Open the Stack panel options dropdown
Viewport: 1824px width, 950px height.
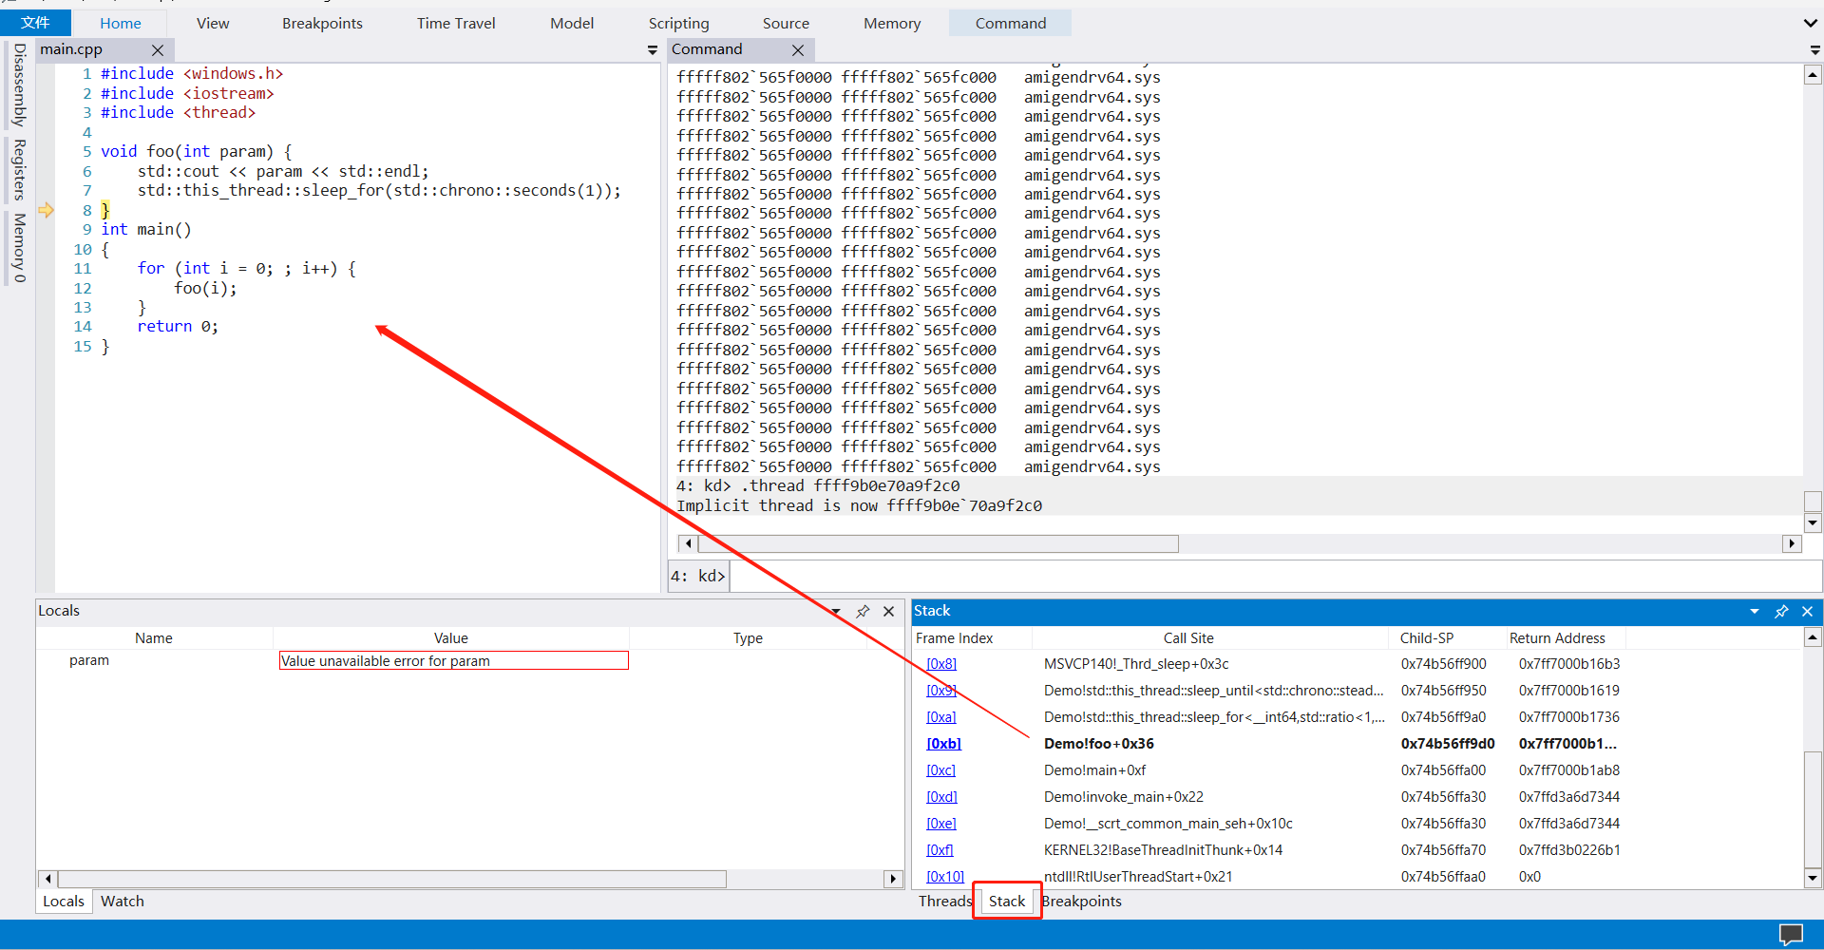pos(1755,612)
